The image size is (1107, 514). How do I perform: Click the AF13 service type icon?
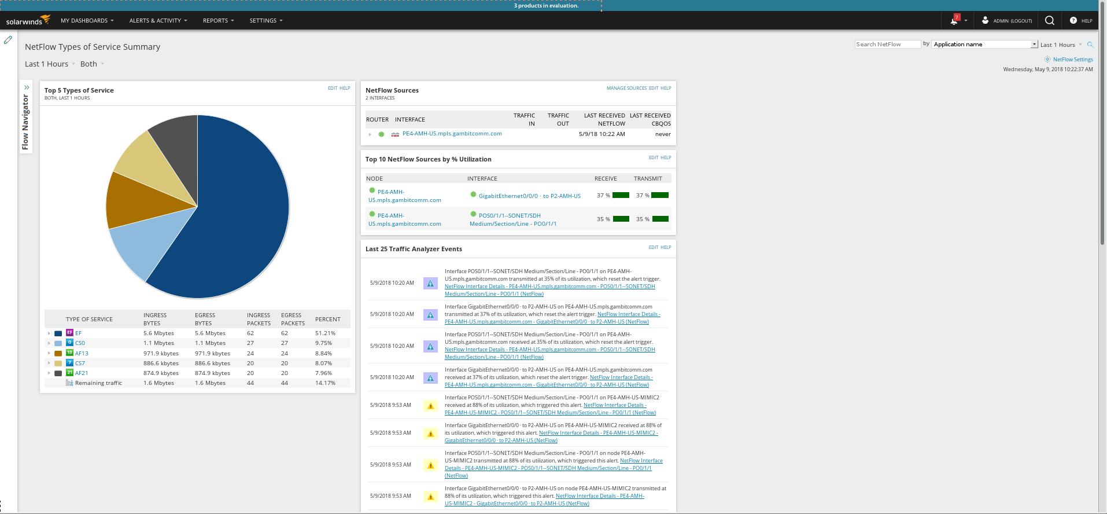pyautogui.click(x=69, y=353)
